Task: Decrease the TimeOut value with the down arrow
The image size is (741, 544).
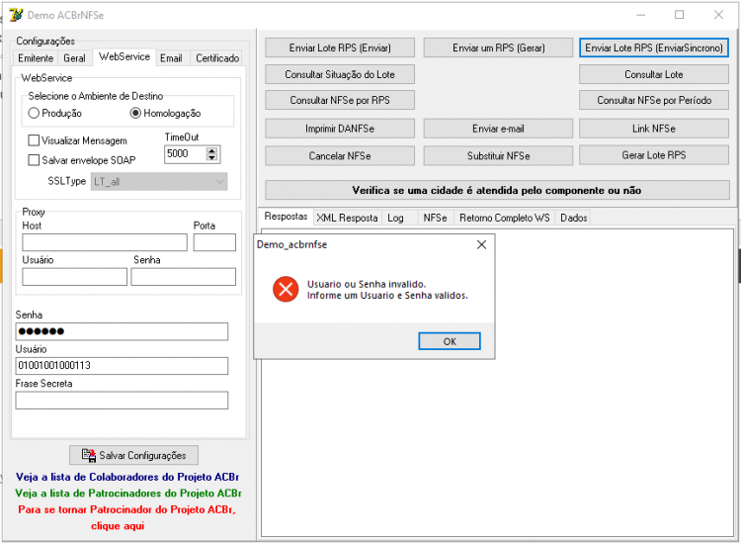Action: click(211, 157)
